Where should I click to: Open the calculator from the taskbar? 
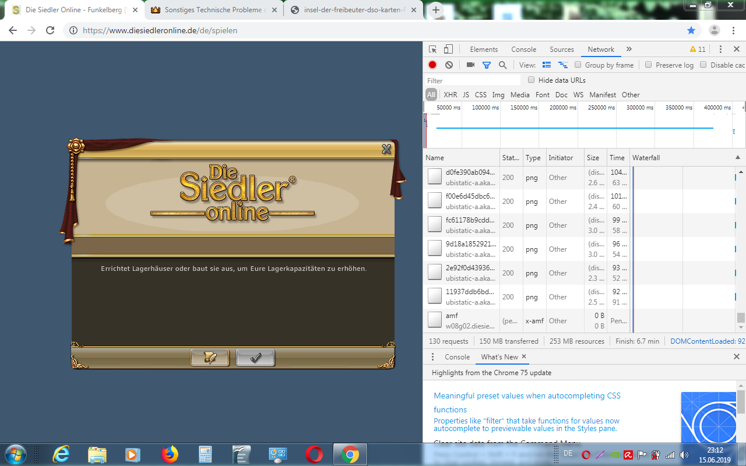pos(206,454)
